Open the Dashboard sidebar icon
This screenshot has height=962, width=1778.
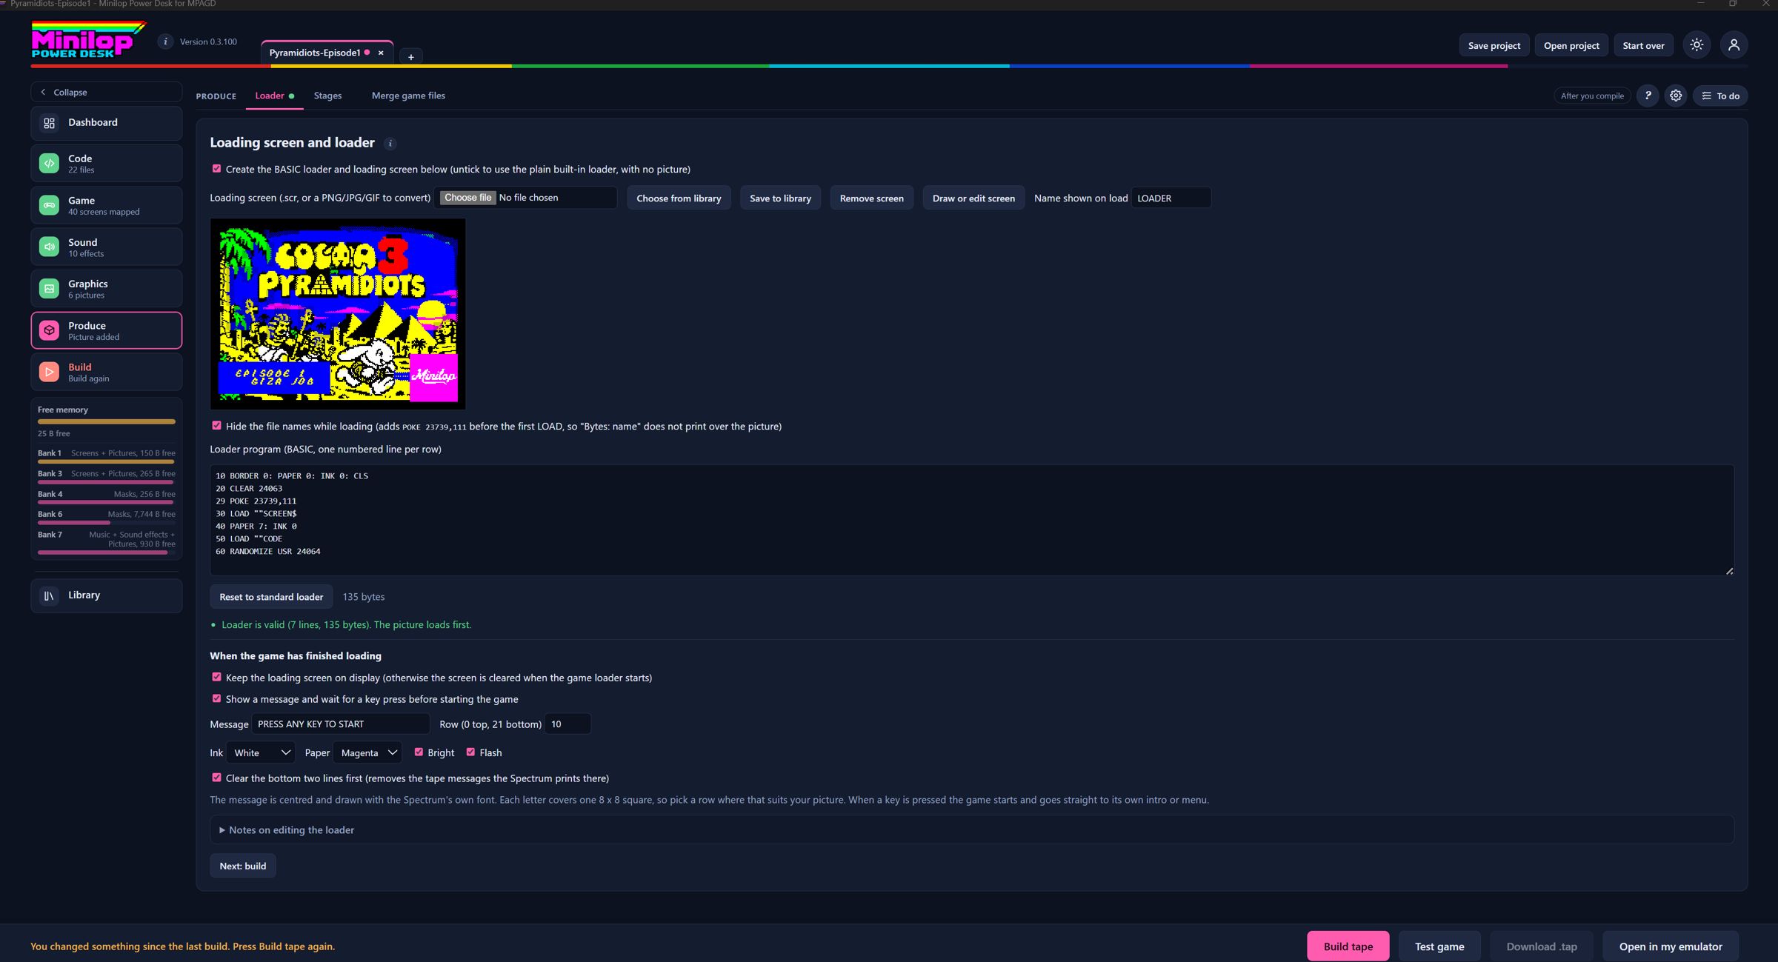49,123
